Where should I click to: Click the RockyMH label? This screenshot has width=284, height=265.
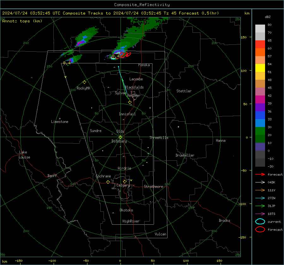tap(83, 88)
